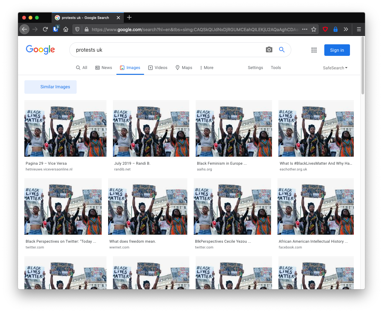Open the Google apps grid

pos(314,50)
